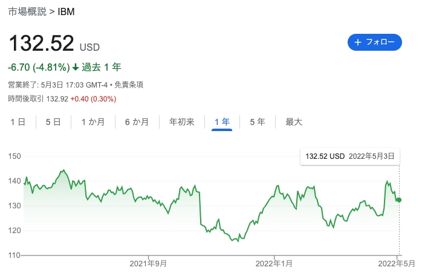This screenshot has width=422, height=276.
Task: Select the 1 年 range tab
Action: (x=222, y=122)
